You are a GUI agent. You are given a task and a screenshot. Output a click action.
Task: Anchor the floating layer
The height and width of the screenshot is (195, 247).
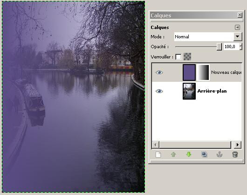pyautogui.click(x=220, y=154)
